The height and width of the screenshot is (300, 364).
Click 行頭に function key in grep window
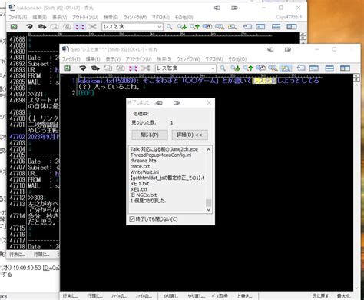[95, 296]
